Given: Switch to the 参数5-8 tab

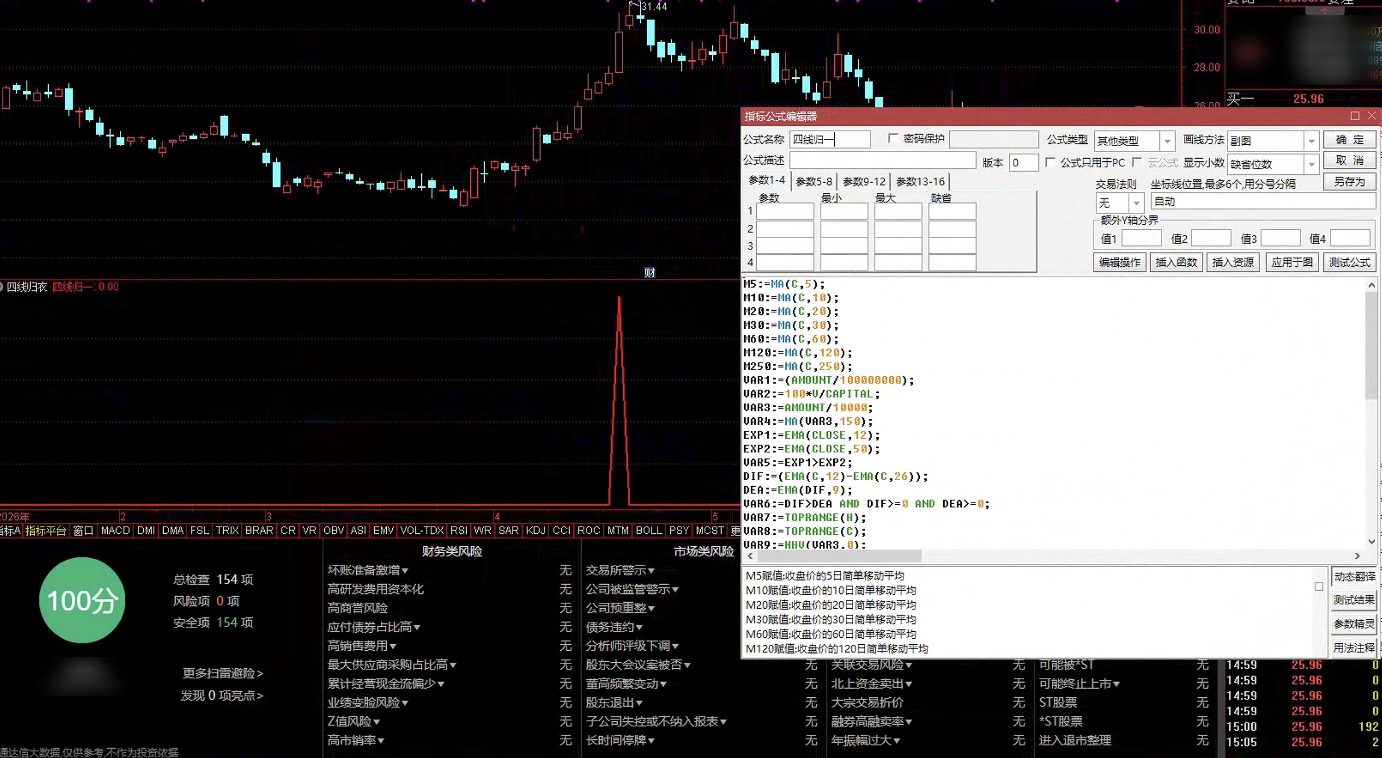Looking at the screenshot, I should click(814, 182).
